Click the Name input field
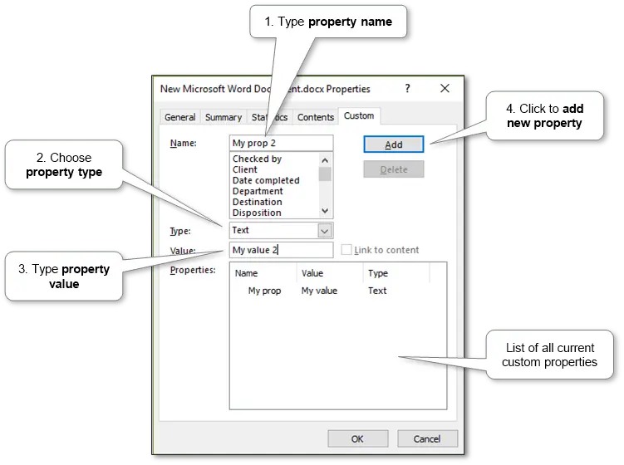This screenshot has height=465, width=624. point(281,143)
